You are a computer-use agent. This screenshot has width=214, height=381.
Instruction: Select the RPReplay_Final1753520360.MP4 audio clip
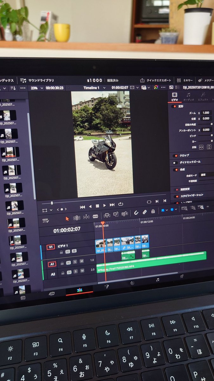coord(151,261)
